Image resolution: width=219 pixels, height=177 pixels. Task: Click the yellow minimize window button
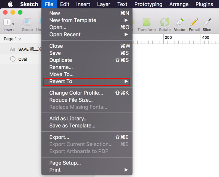click(13, 12)
